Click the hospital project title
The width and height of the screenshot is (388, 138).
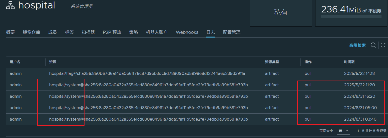[37, 5]
